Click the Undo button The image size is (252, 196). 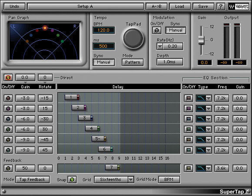click(14, 6)
